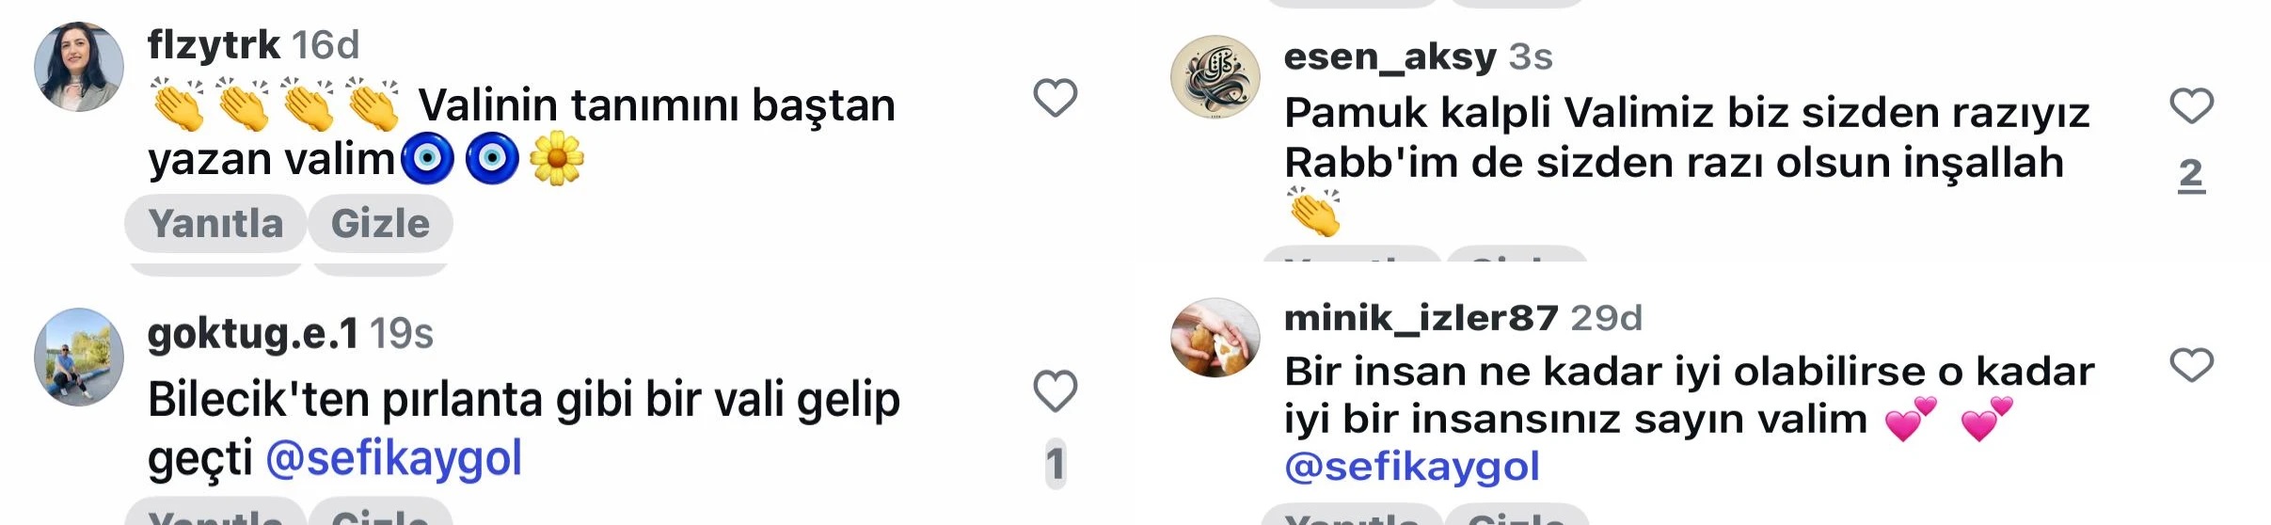
Task: Open the flzytrk username link
Action: pos(214,44)
